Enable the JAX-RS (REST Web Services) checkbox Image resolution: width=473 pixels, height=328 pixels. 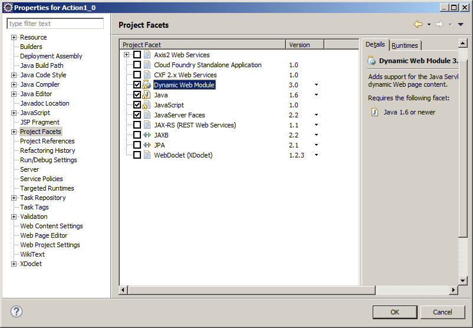[x=137, y=124]
